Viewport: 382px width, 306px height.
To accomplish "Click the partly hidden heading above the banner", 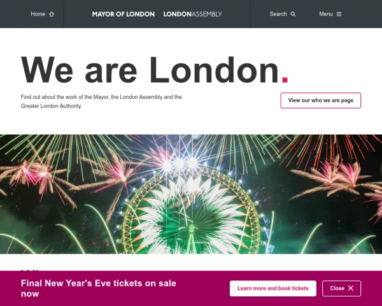I will point(30,270).
